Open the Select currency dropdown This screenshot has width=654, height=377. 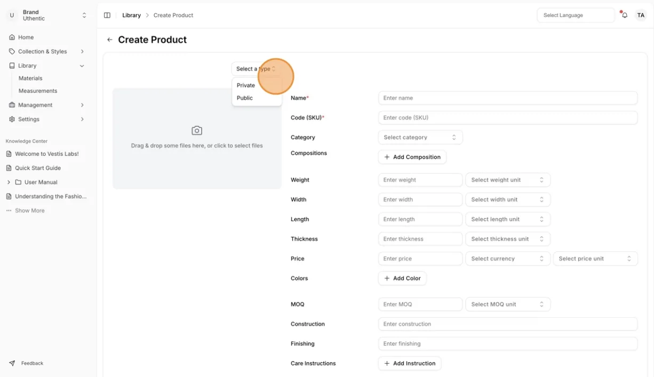[508, 258]
